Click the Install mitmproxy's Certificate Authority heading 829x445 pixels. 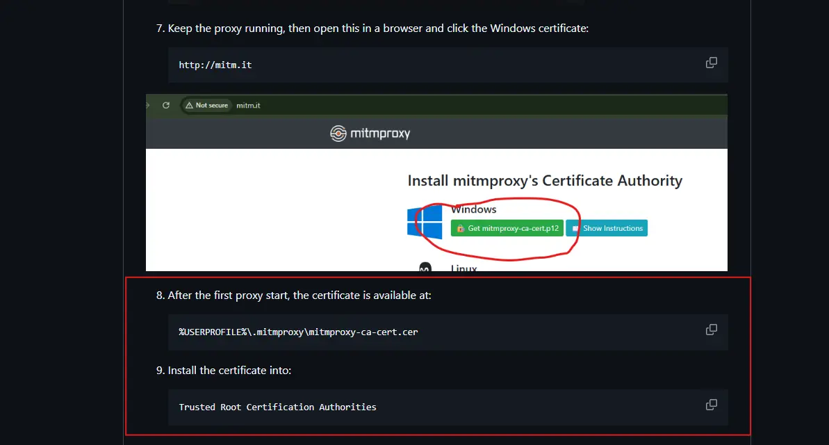(545, 181)
